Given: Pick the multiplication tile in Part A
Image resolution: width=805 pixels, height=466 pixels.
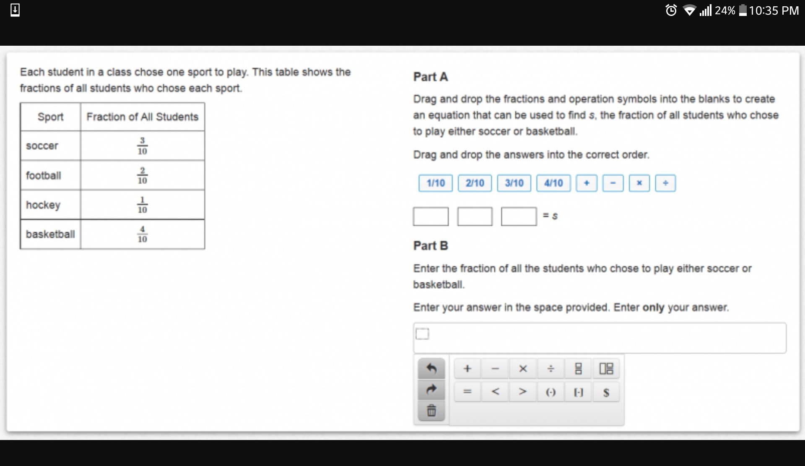Looking at the screenshot, I should (x=639, y=183).
